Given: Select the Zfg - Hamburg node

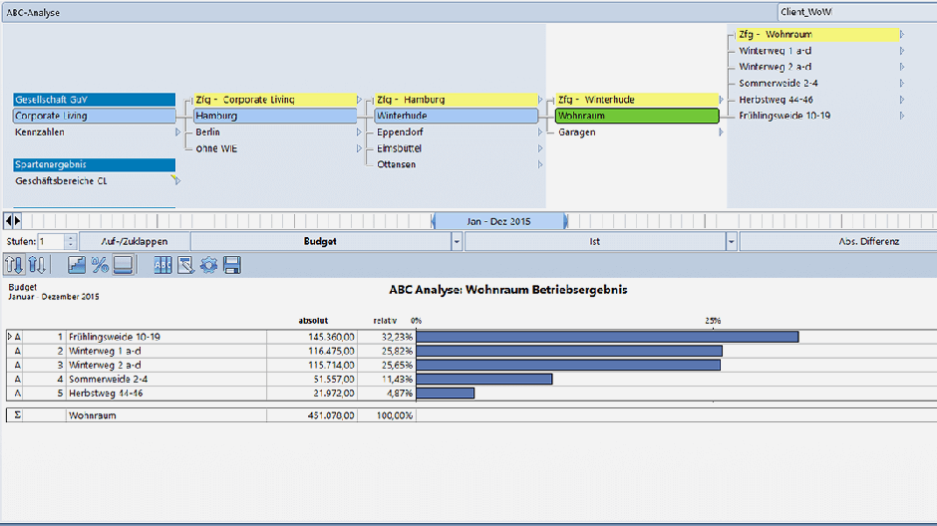Looking at the screenshot, I should click(457, 100).
